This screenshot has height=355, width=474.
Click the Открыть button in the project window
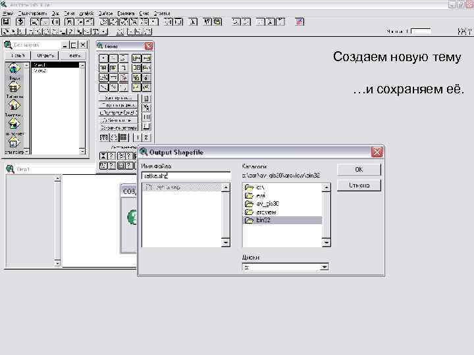(x=45, y=55)
